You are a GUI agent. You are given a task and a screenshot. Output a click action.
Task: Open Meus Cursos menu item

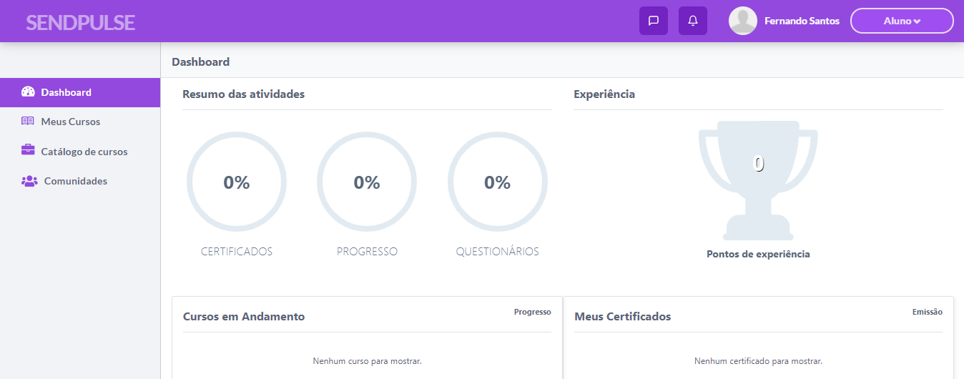(80, 122)
